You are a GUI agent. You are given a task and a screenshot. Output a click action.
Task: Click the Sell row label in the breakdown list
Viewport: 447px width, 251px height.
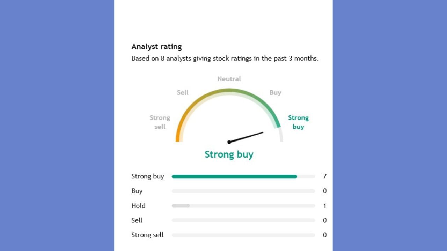pos(137,220)
